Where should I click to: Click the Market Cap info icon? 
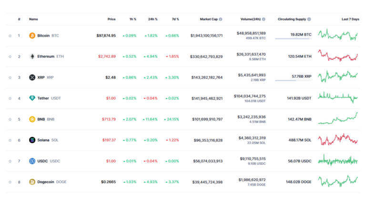pyautogui.click(x=220, y=20)
